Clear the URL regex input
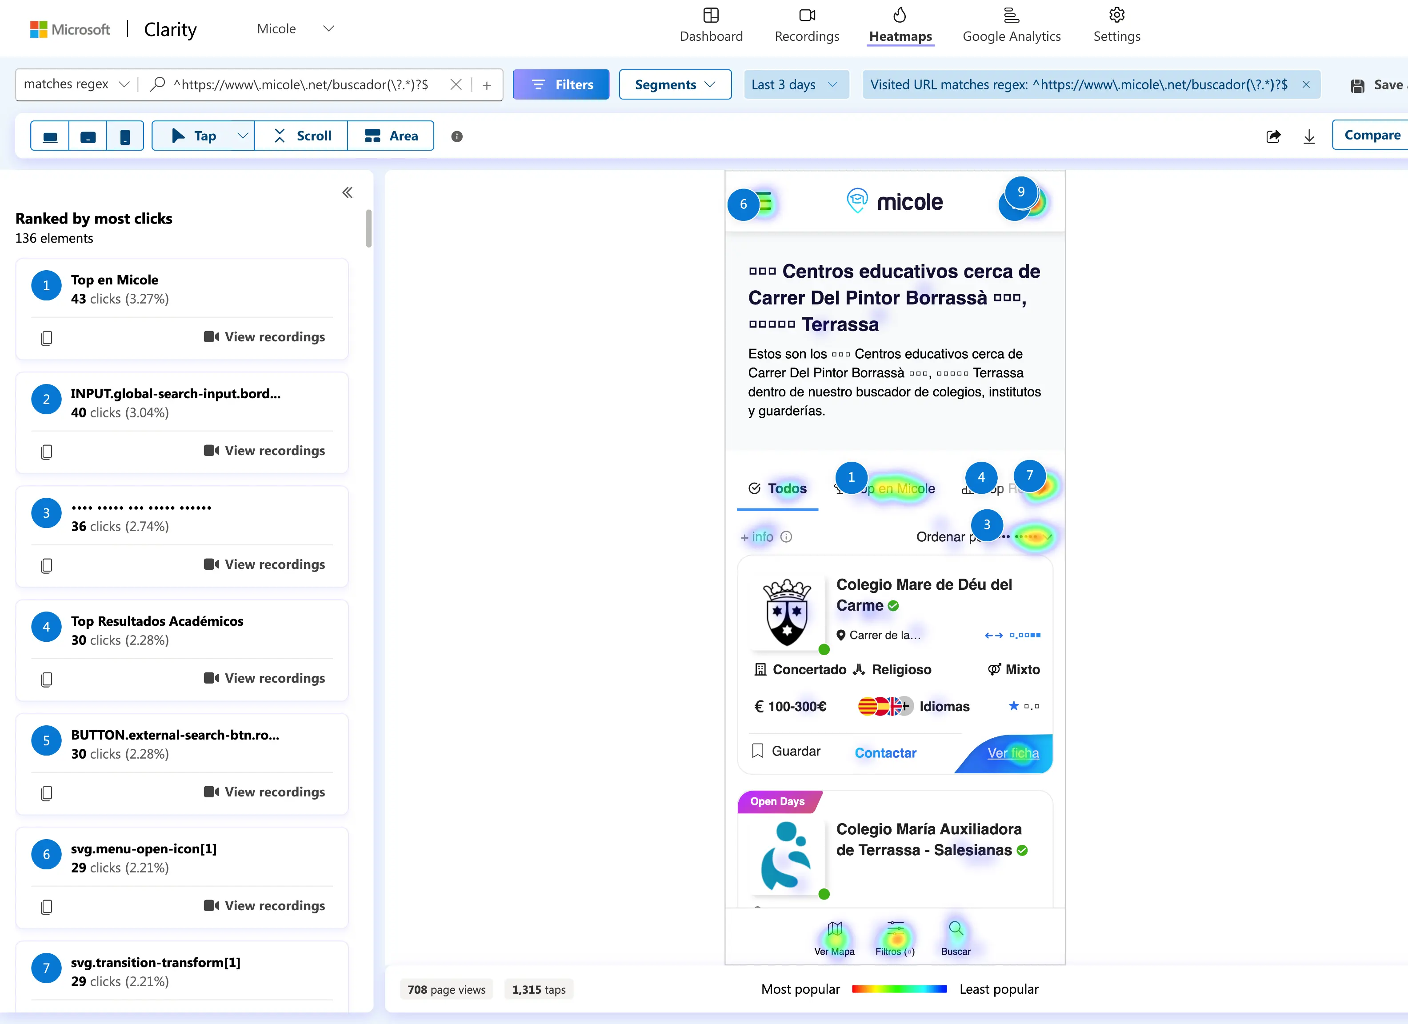Image resolution: width=1408 pixels, height=1024 pixels. click(456, 84)
